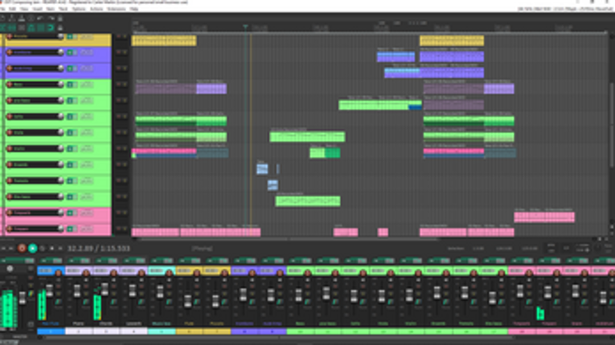Click the go-to-start transport button
Image resolution: width=615 pixels, height=345 pixels.
point(3,248)
